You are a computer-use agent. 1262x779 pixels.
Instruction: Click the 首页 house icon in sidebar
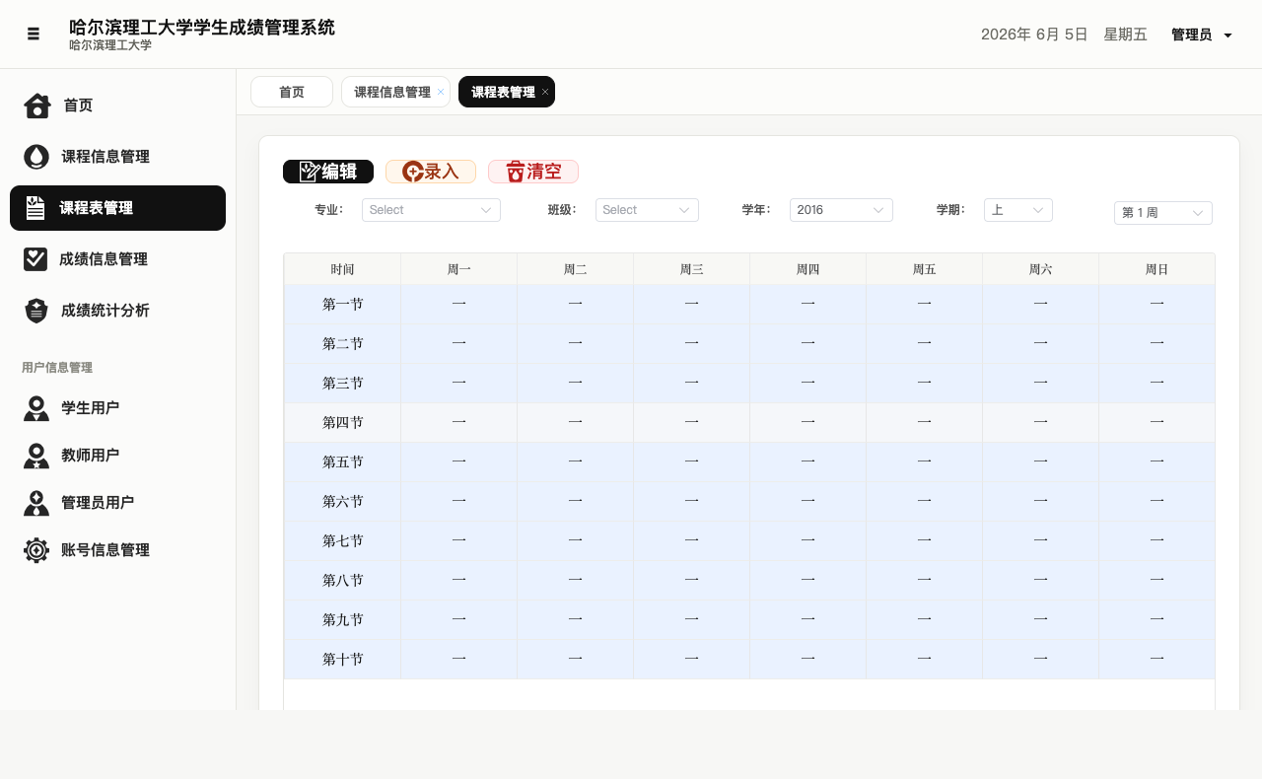point(37,106)
